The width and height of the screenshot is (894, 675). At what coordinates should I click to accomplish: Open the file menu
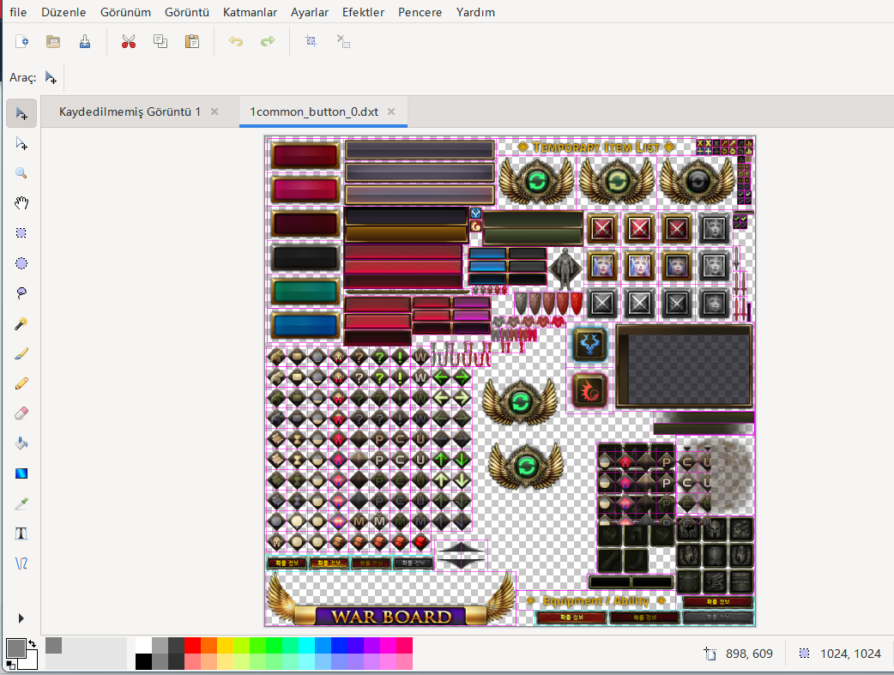[x=18, y=12]
